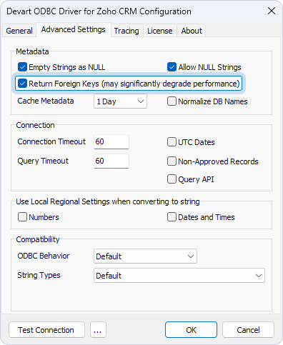Viewport: 283px width, 345px height.
Task: Click the Connection Timeout field
Action: coord(111,141)
